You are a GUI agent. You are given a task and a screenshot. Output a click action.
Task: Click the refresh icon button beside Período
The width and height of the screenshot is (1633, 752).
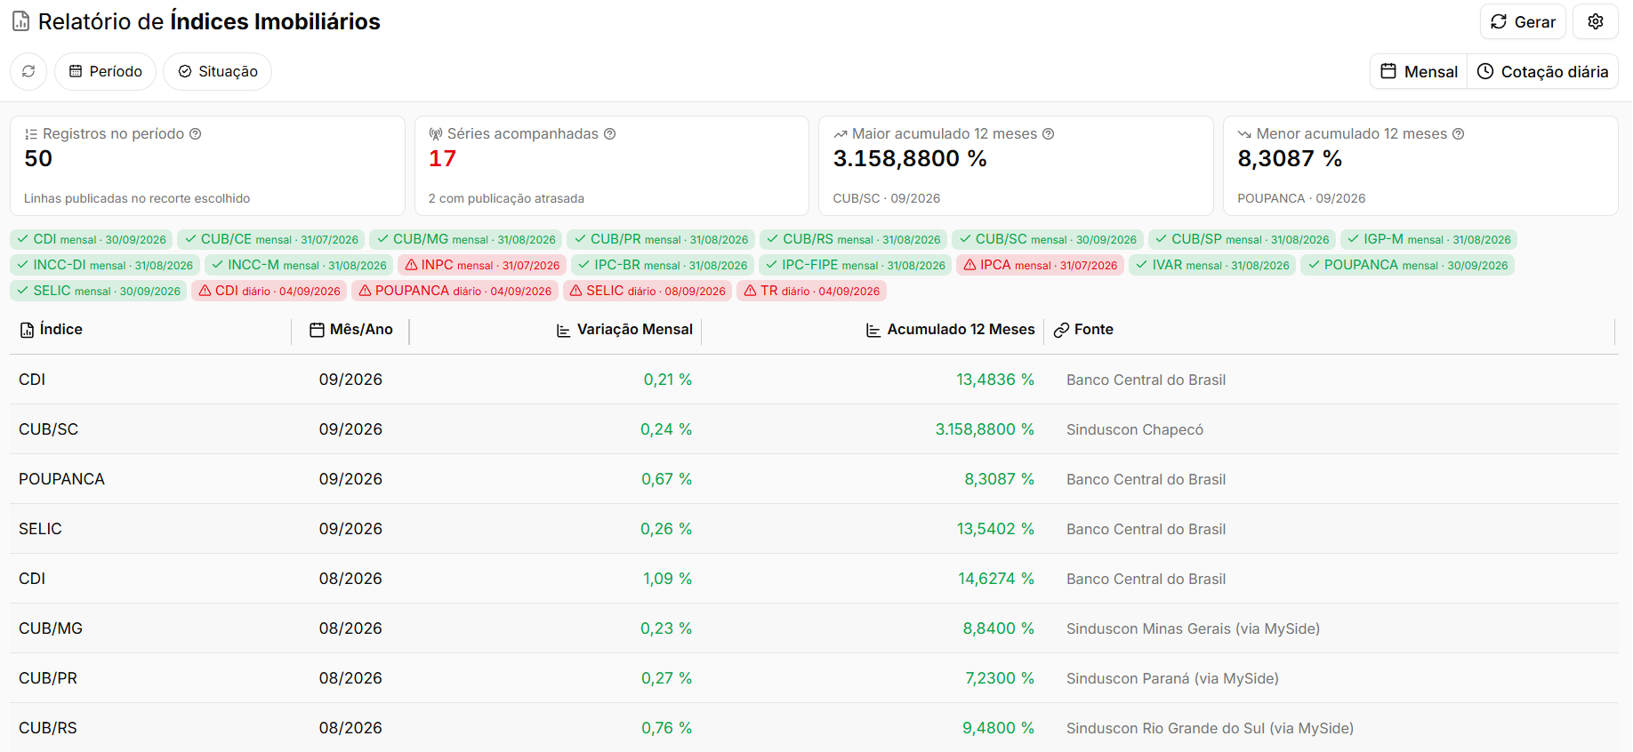coord(28,71)
